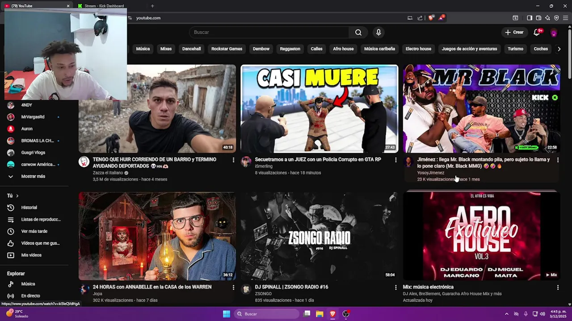Open Brave Shields lion icon in address bar
Screen dimensions: 572x321
click(431, 18)
